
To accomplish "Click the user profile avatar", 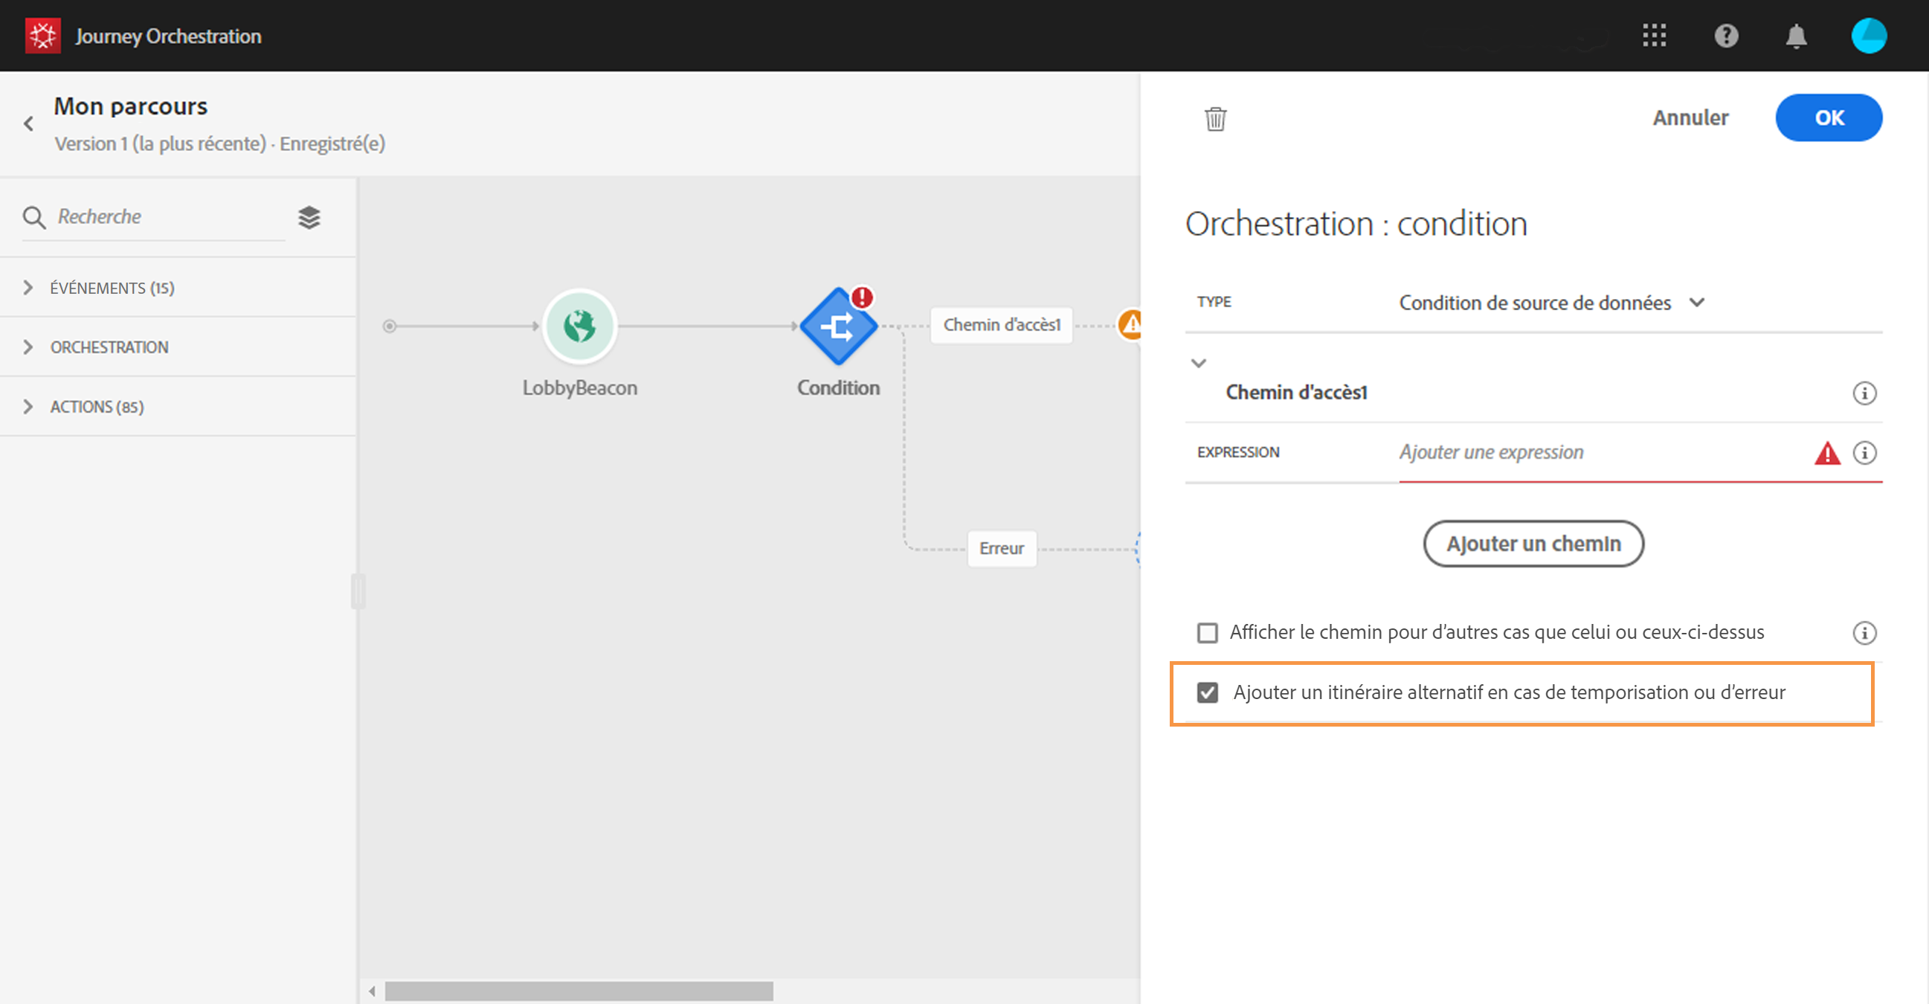I will 1867,35.
